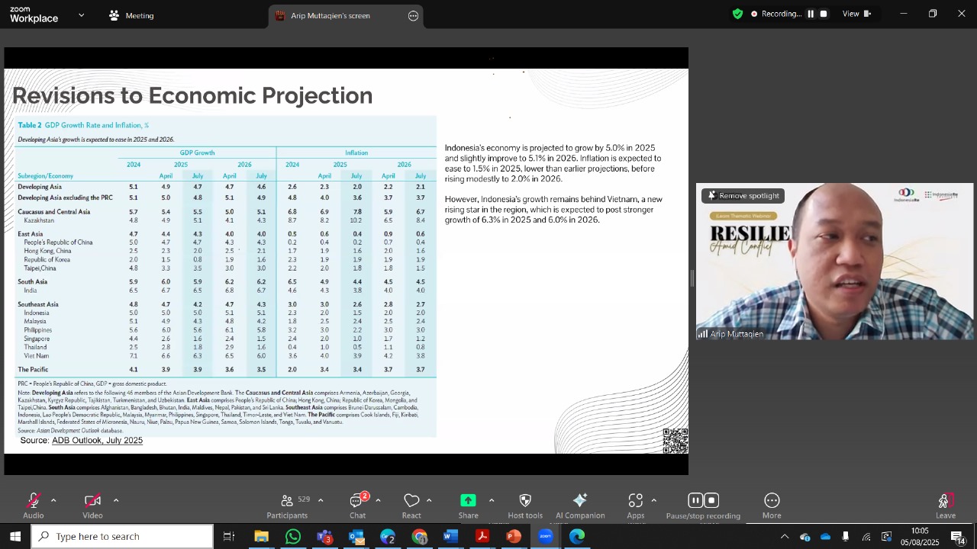Pause the recording in the bottom toolbar
Image resolution: width=977 pixels, height=549 pixels.
click(x=695, y=500)
